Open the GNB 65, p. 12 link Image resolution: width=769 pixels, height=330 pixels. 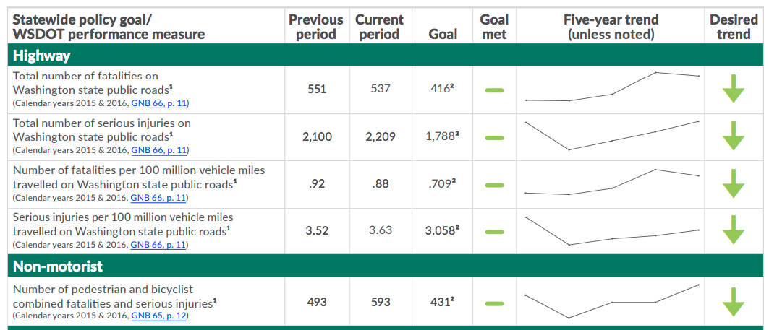point(158,316)
